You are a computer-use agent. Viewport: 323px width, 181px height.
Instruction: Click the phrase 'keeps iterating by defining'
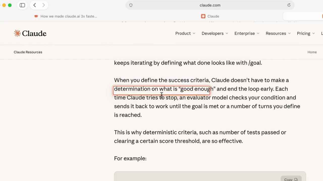148,63
